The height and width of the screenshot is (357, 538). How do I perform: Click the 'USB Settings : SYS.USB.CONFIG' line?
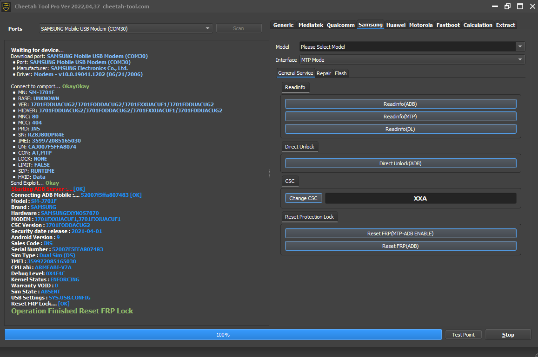click(51, 298)
